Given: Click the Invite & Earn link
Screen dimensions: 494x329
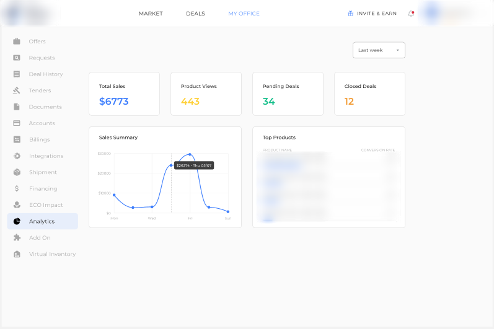Looking at the screenshot, I should [x=372, y=14].
